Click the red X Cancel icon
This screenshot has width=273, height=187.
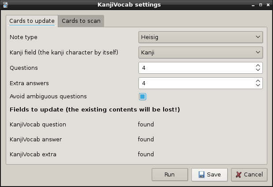[239, 175]
